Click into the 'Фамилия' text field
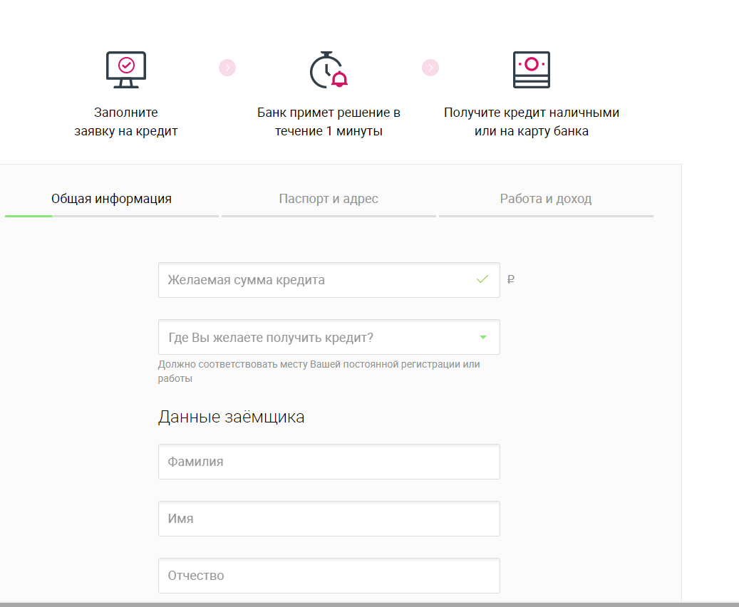Viewport: 739px width, 607px height. [x=329, y=462]
